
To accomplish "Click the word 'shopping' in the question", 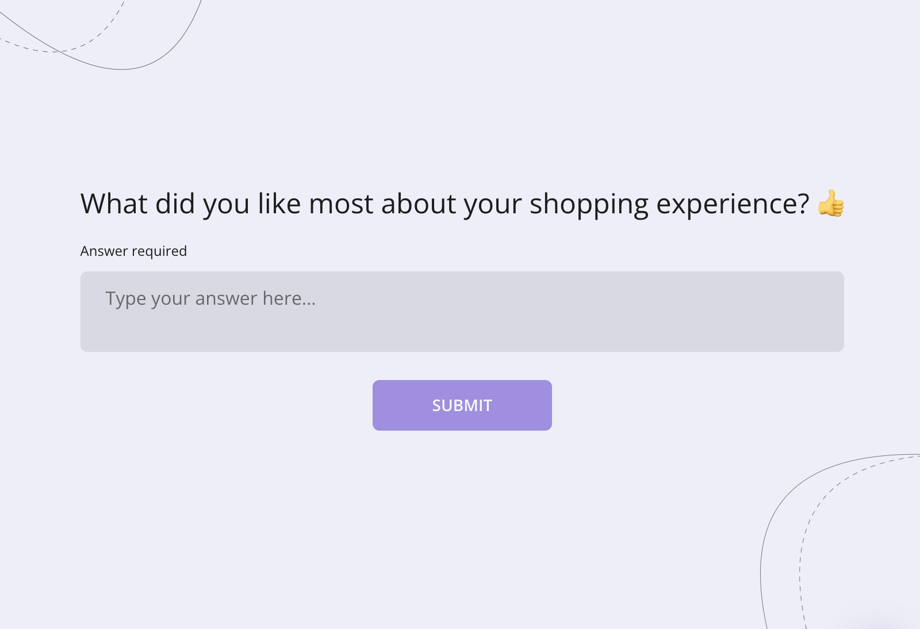I will tap(590, 204).
